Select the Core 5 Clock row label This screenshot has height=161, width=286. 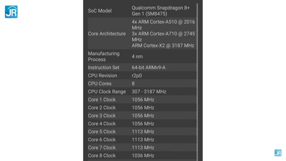102,132
